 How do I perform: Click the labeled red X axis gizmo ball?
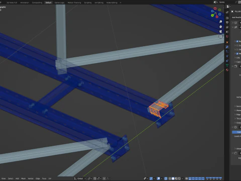(217, 17)
